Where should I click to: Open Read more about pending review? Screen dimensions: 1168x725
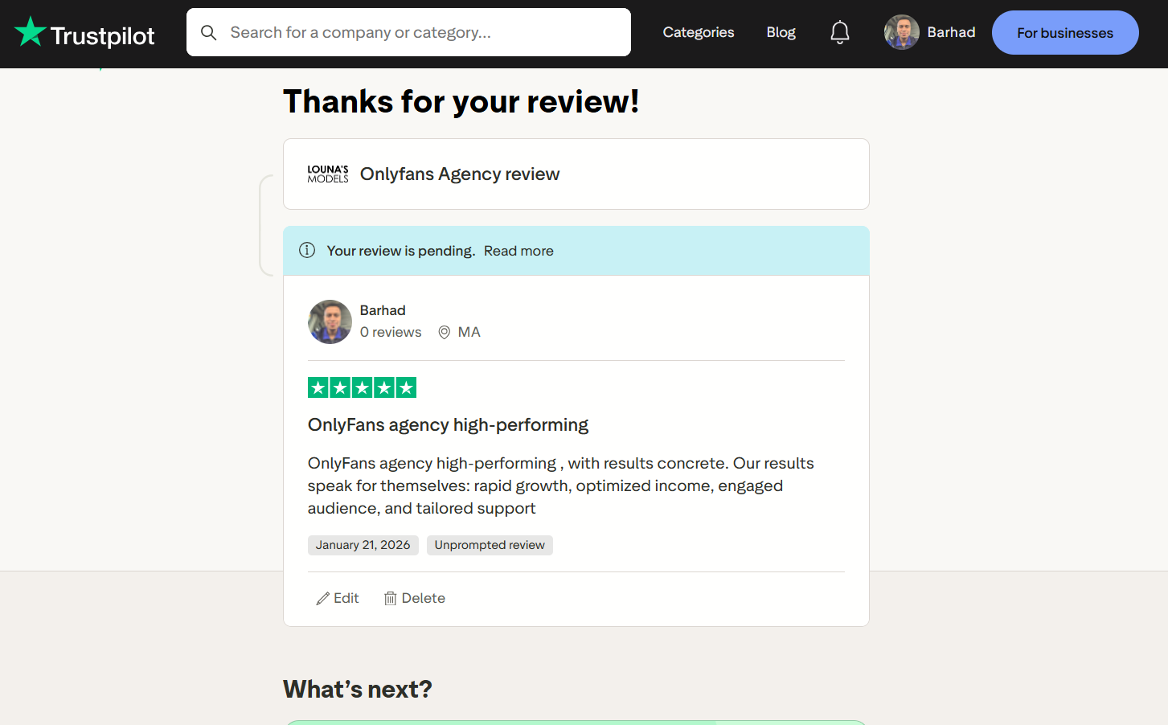518,251
